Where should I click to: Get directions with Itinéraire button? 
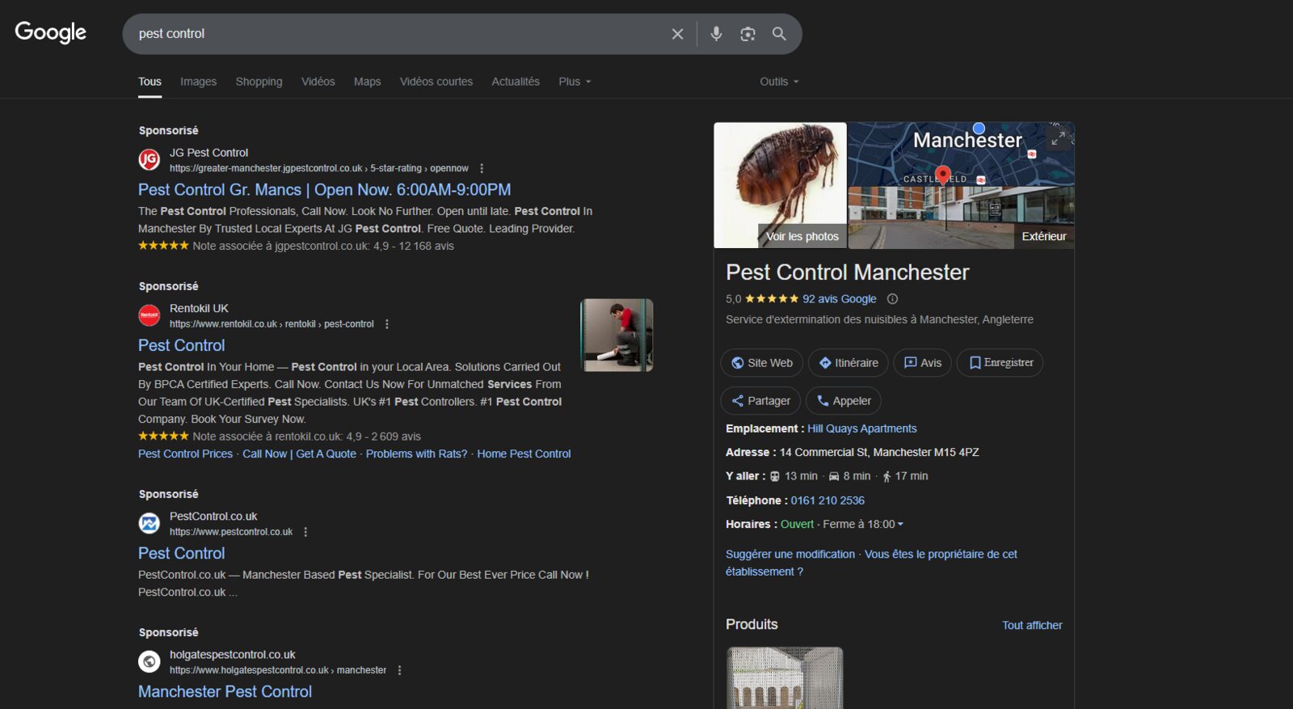pos(849,363)
